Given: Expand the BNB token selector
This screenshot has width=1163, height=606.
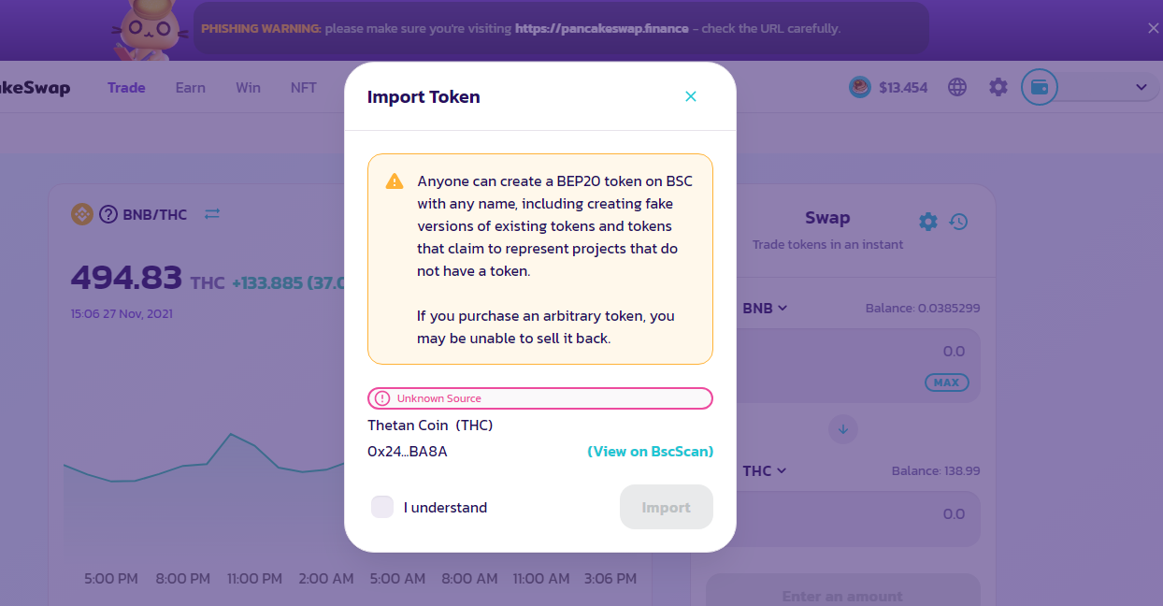Looking at the screenshot, I should [x=765, y=308].
